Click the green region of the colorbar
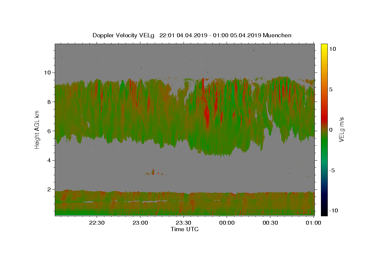 pyautogui.click(x=324, y=146)
